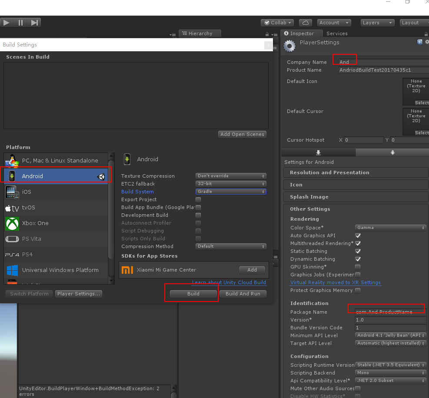
Task: Click the Collab cloud icon in the toolbar
Action: [x=306, y=22]
